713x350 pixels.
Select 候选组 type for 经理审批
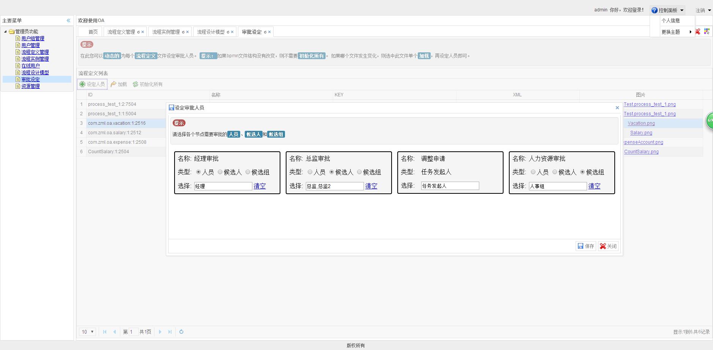click(x=248, y=172)
